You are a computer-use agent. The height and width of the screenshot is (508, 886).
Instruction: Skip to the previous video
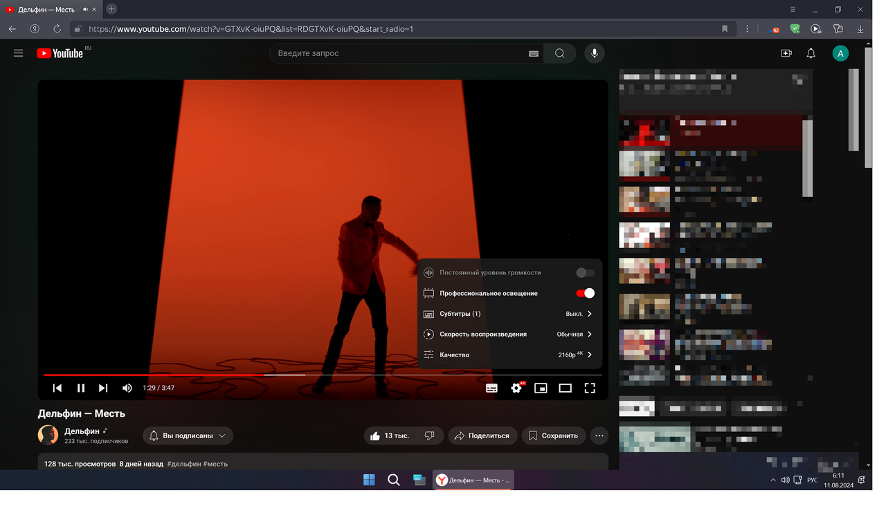pyautogui.click(x=57, y=388)
